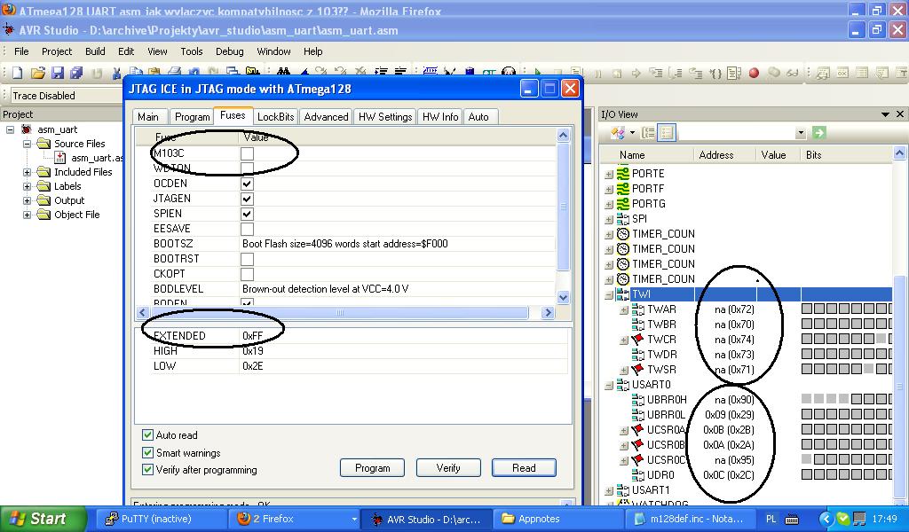Screen dimensions: 909x532
Task: Create a new file from the toolbar
Action: tap(18, 73)
